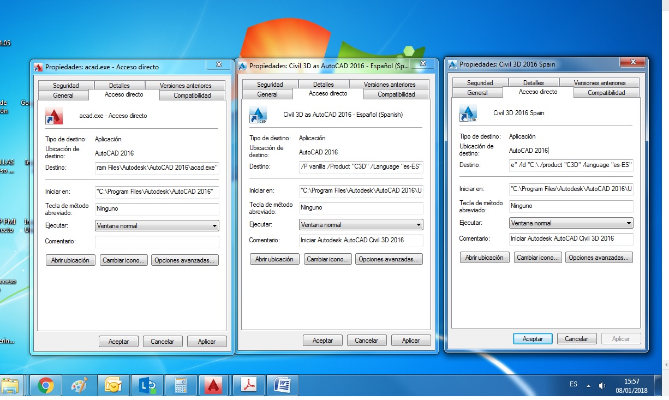Click Cancelar in Civil 3D 2016 Spain dialog

point(577,339)
